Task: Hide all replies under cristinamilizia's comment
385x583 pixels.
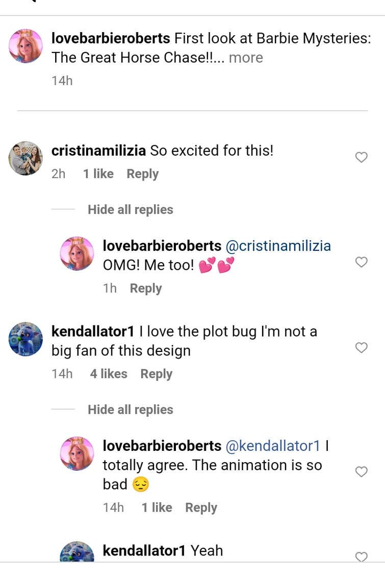Action: [x=130, y=210]
